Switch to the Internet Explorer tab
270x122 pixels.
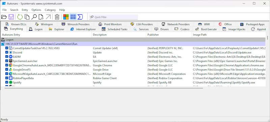pos(83,29)
